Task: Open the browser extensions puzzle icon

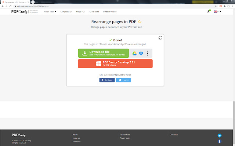Action: 224,6
